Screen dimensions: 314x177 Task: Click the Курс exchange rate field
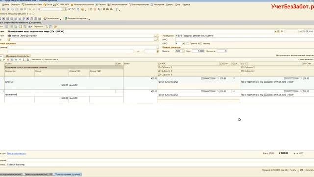(198, 51)
